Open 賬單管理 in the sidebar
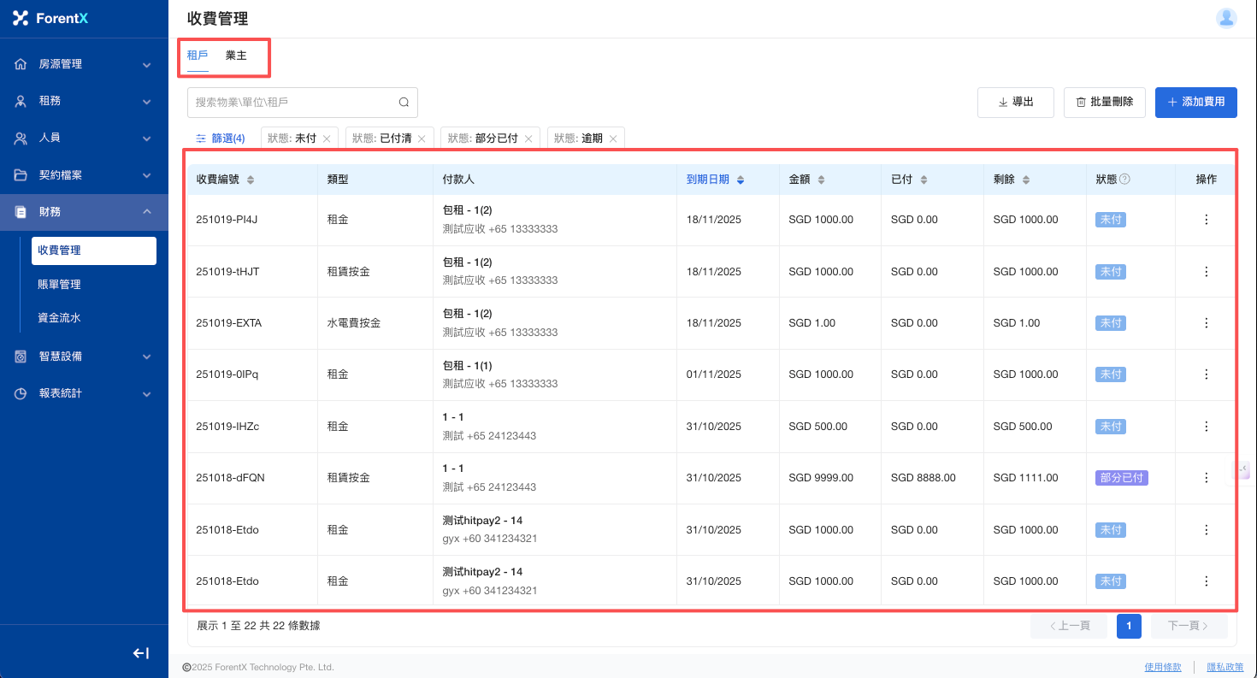 (60, 284)
